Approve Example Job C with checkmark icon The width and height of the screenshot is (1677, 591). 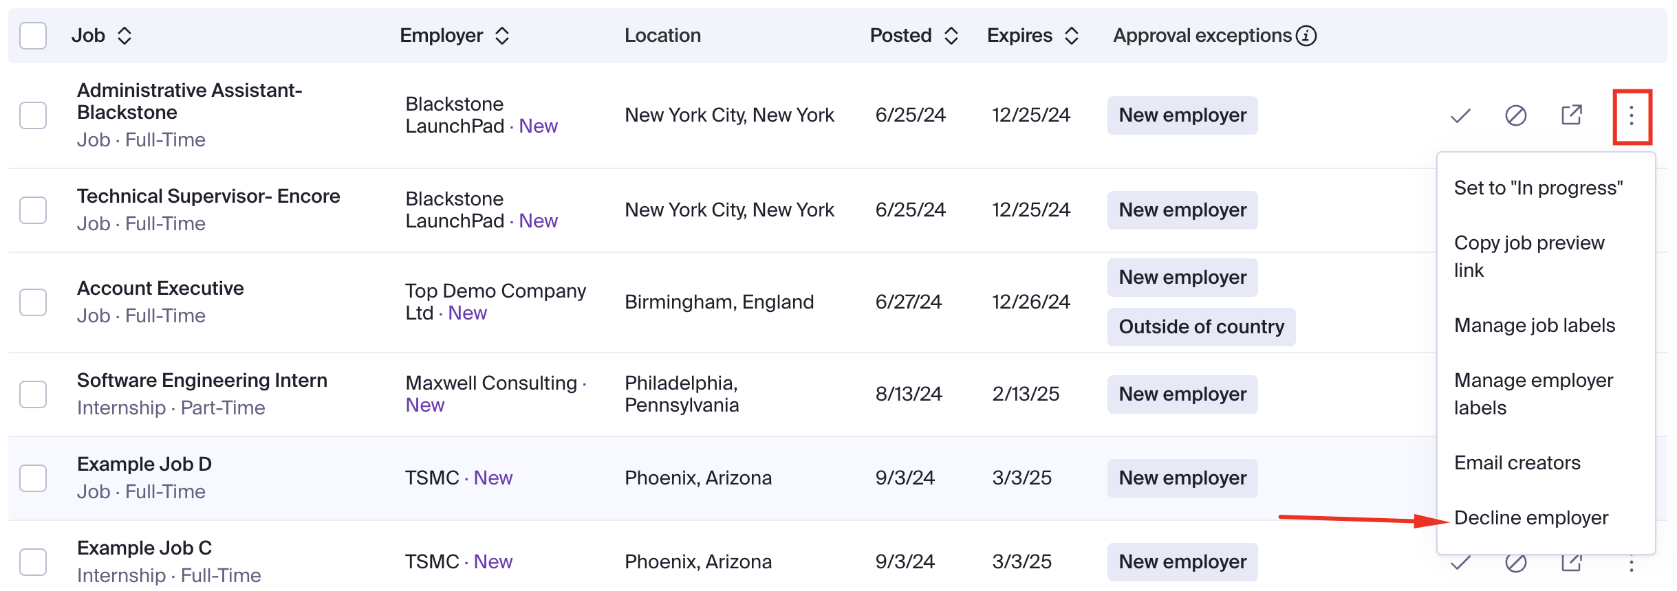1460,563
